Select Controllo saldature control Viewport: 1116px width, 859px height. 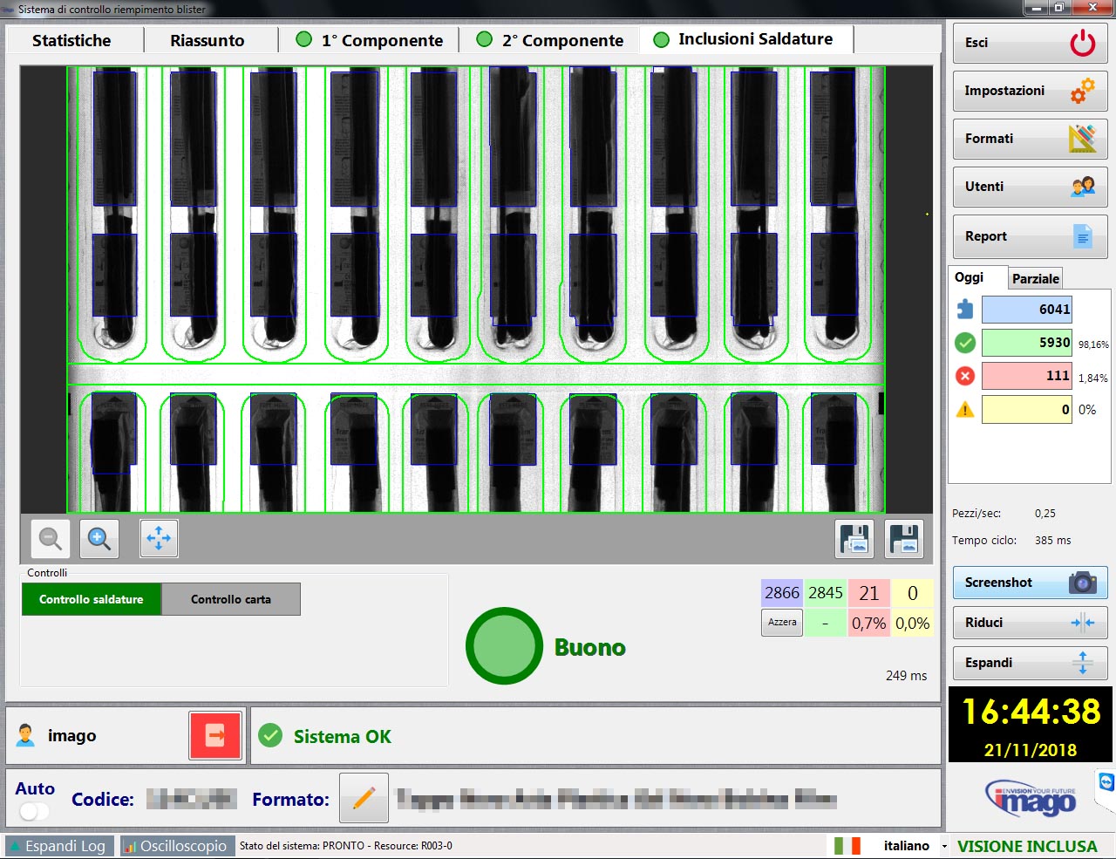(92, 599)
